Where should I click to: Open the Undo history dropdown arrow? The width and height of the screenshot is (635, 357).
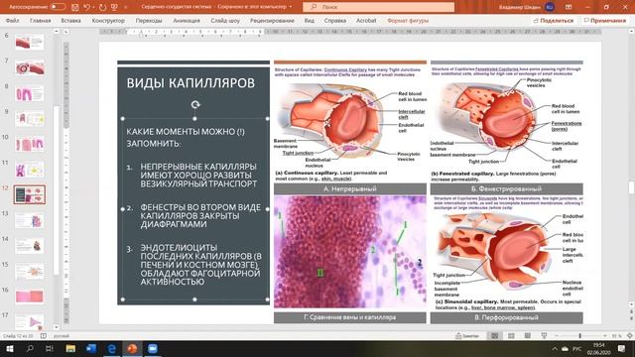[x=93, y=7]
